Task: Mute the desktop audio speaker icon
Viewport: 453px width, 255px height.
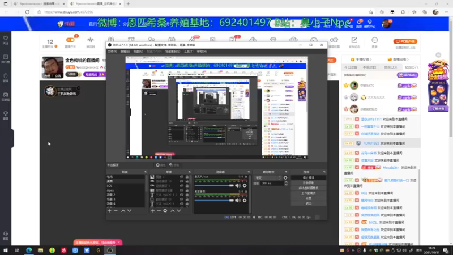Action: click(238, 201)
